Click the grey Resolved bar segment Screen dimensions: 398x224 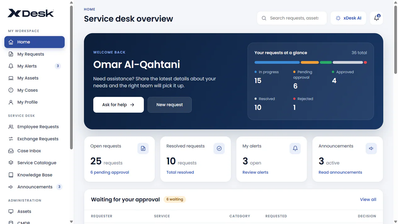pyautogui.click(x=348, y=63)
